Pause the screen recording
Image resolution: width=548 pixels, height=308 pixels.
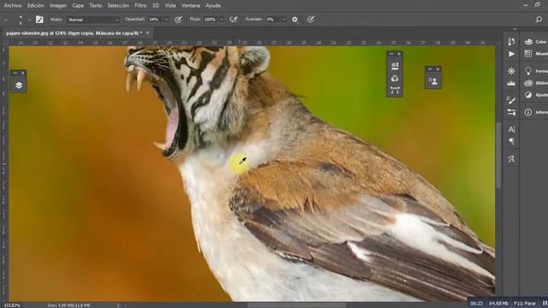pos(545,304)
